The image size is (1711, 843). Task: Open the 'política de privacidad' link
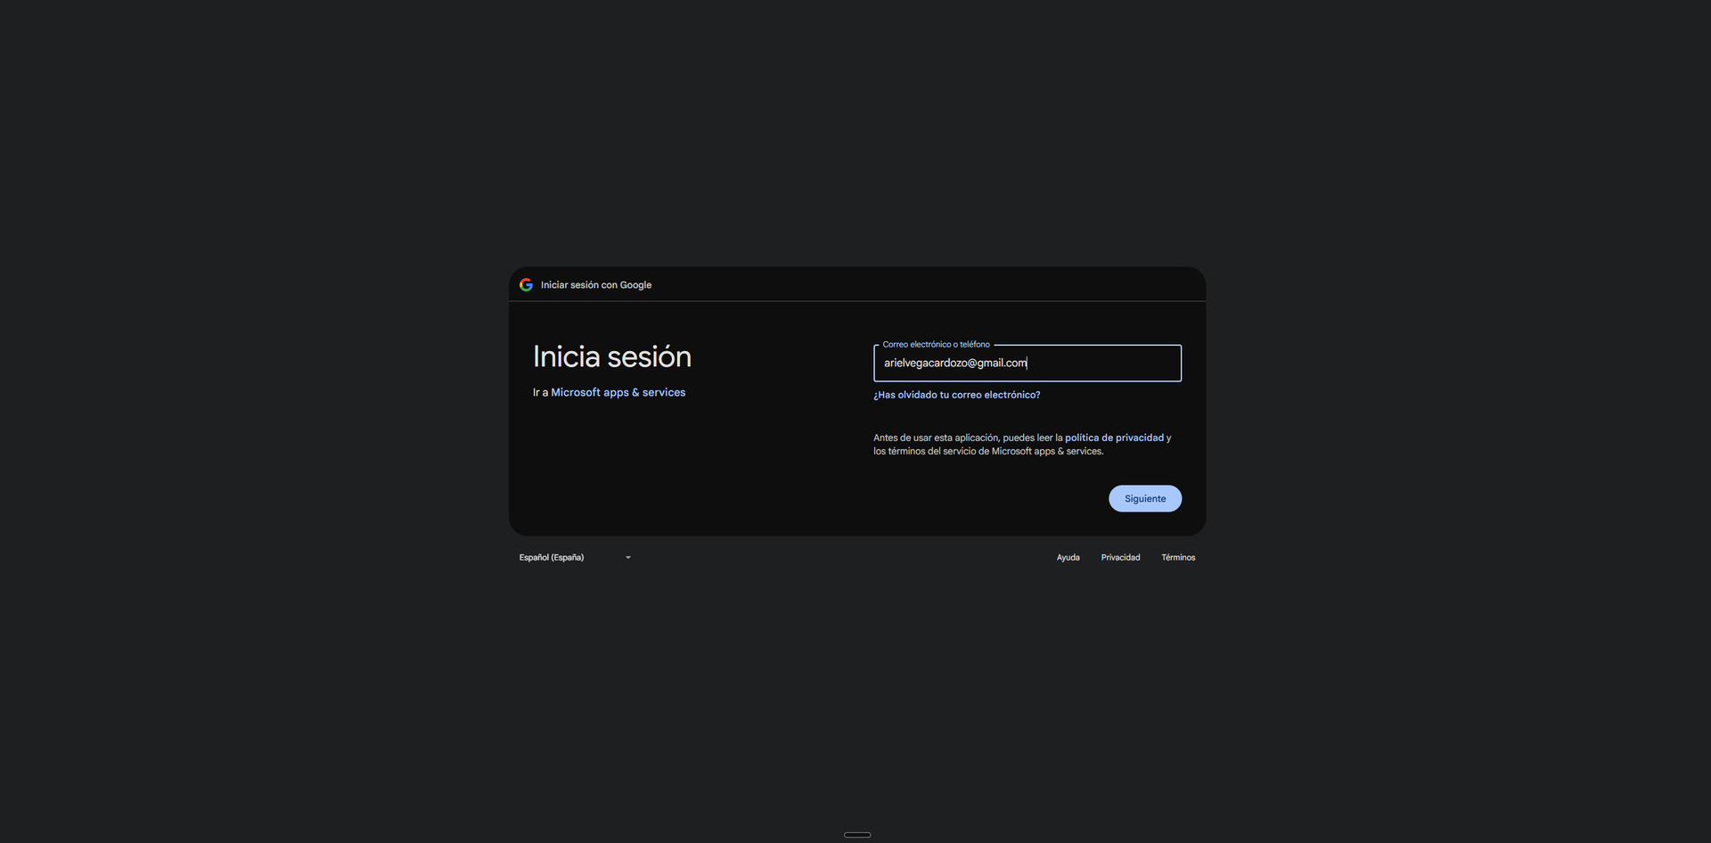(1114, 438)
